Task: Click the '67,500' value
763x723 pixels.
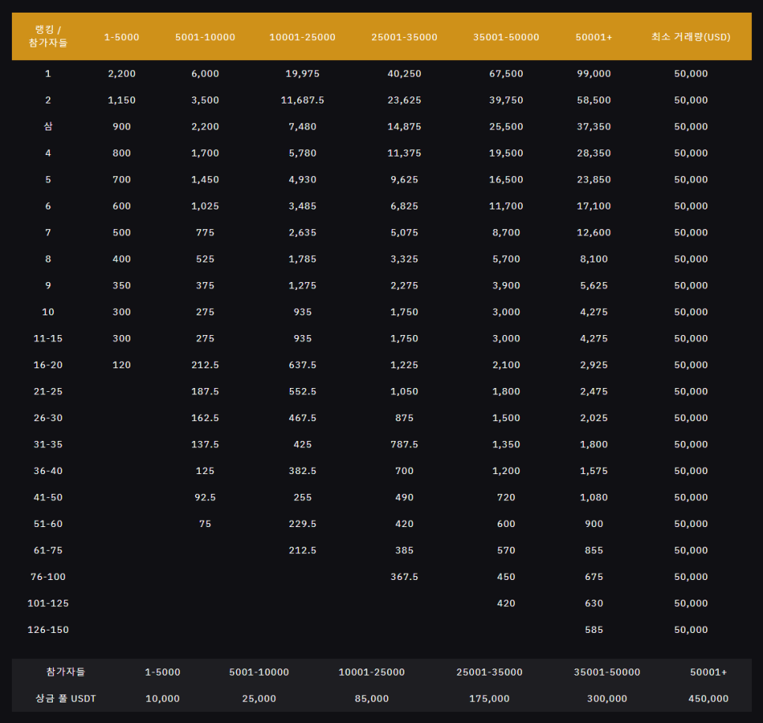Action: tap(506, 73)
